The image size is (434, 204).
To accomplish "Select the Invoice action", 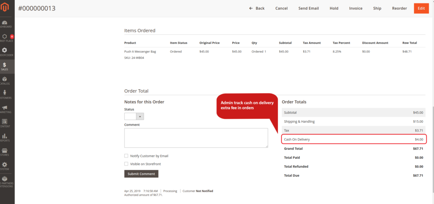I will (x=356, y=8).
